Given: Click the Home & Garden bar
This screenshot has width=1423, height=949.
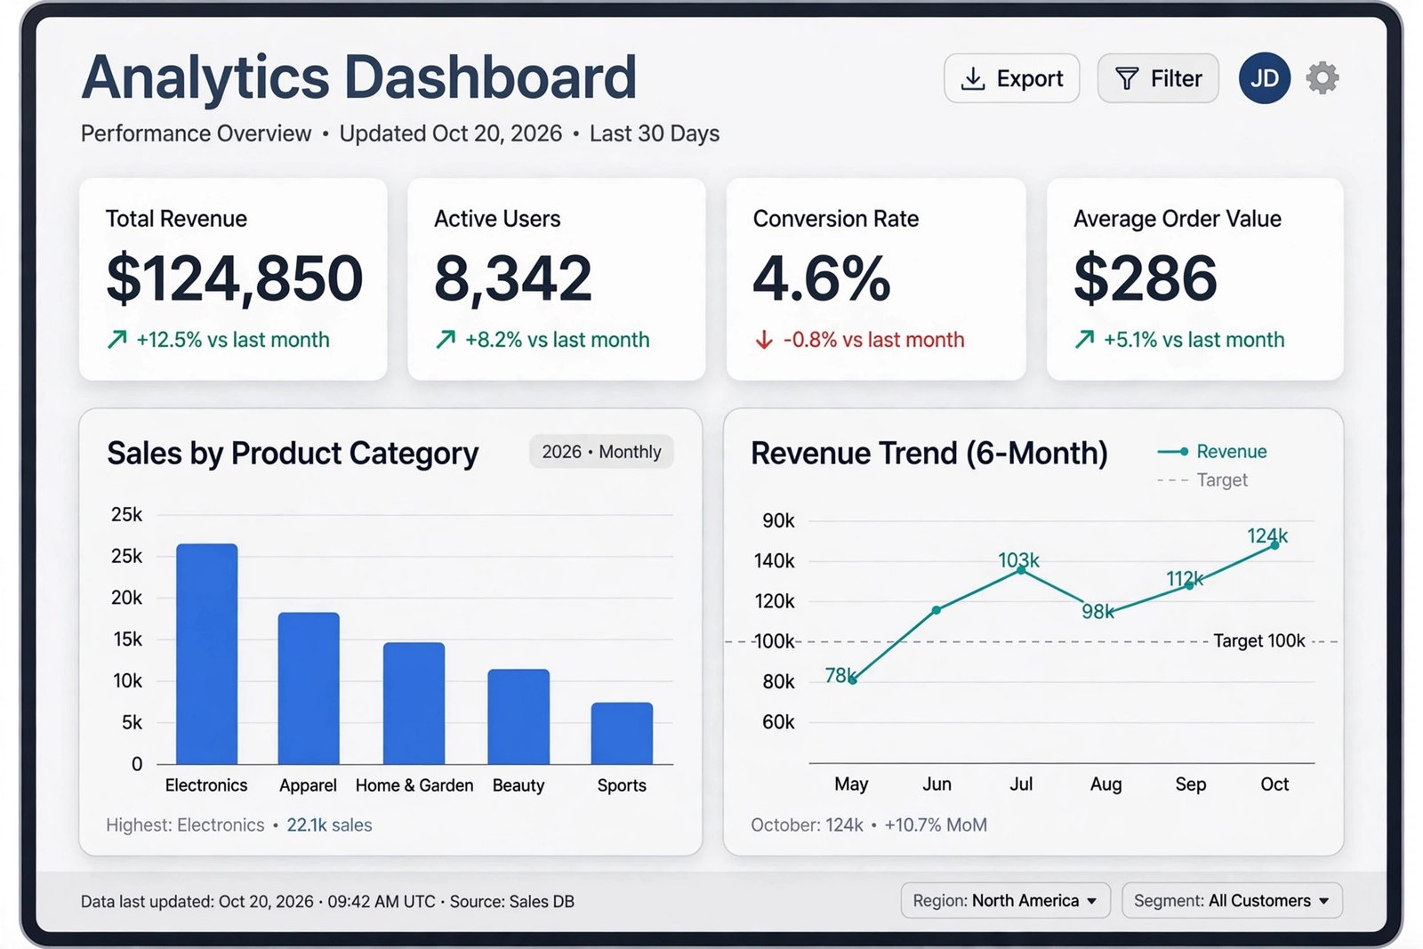Looking at the screenshot, I should 414,704.
